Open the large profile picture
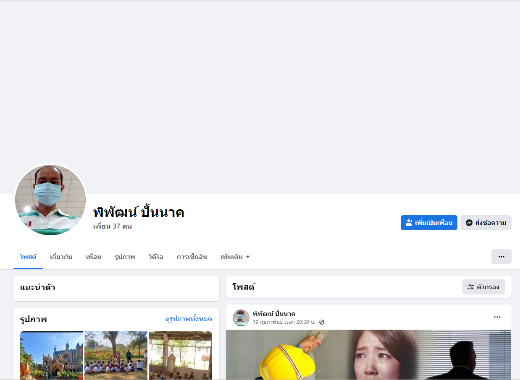 point(50,200)
